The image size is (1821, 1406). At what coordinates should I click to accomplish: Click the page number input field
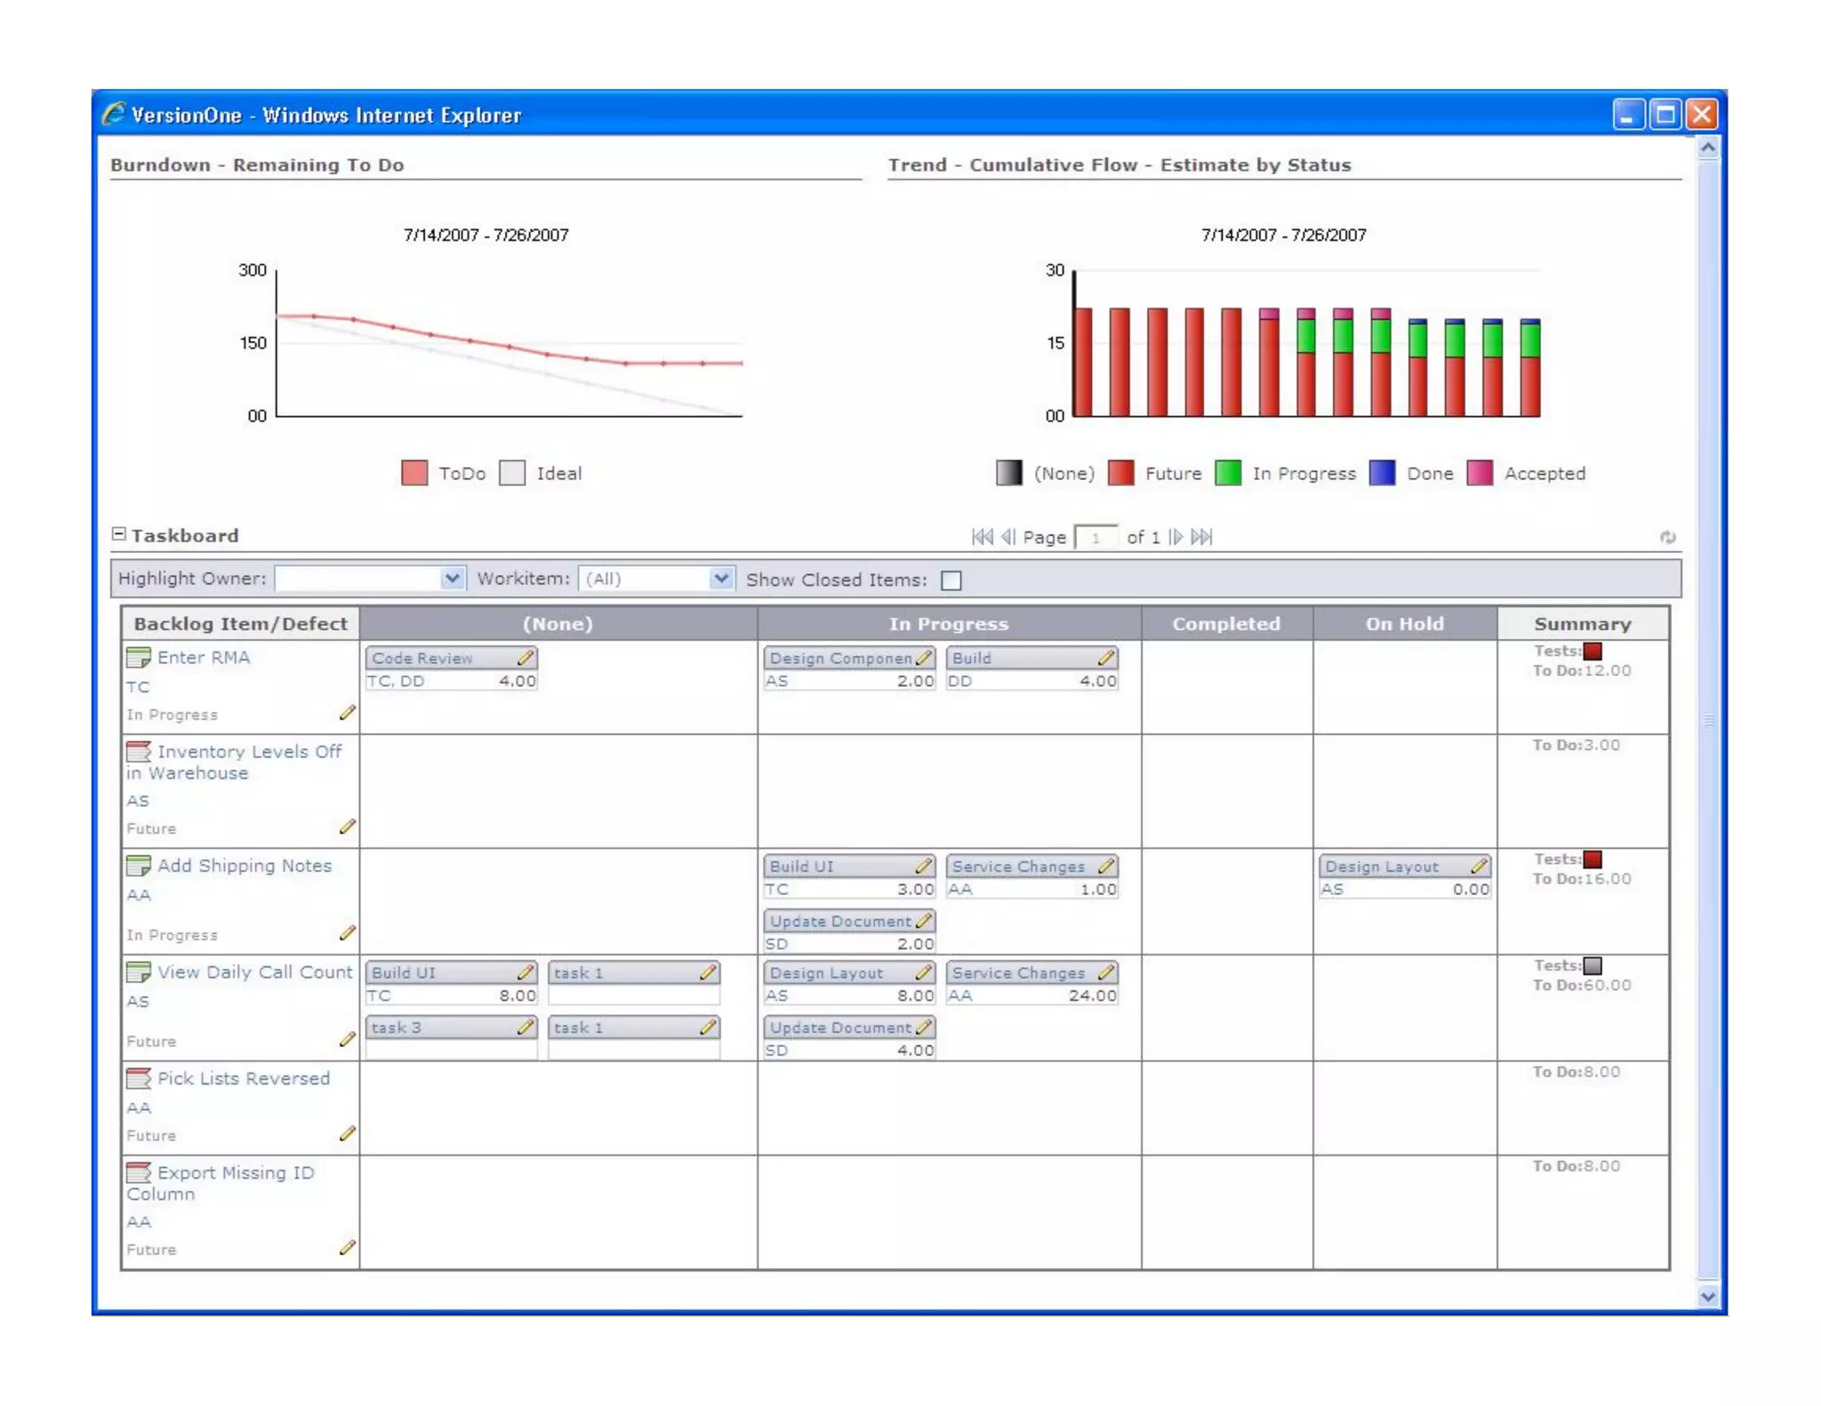click(1095, 538)
